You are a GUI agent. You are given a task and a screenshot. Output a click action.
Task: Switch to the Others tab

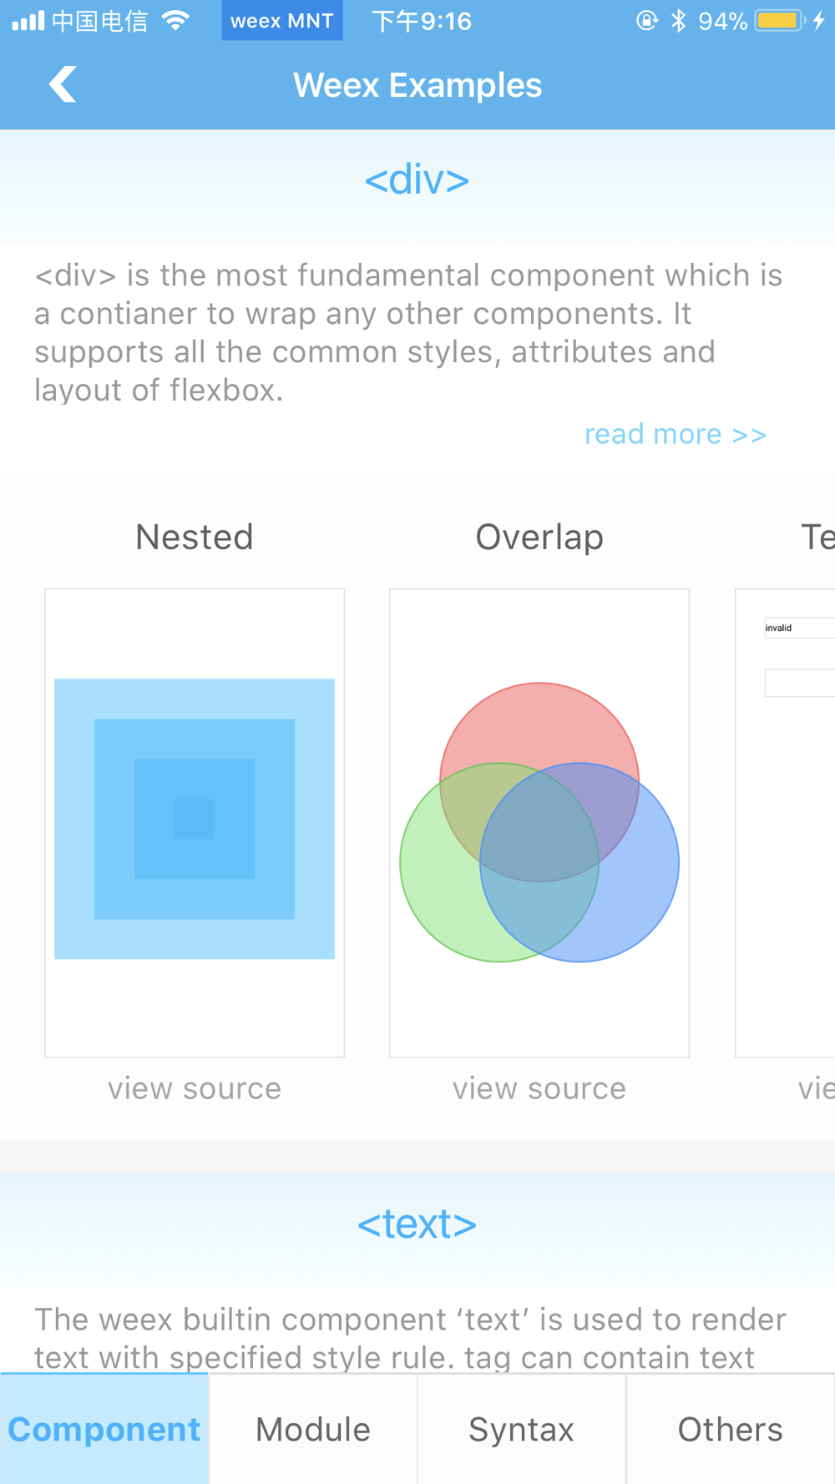[731, 1429]
